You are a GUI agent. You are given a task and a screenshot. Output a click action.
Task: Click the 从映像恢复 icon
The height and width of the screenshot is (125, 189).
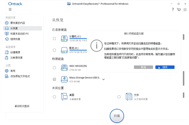coord(6,58)
